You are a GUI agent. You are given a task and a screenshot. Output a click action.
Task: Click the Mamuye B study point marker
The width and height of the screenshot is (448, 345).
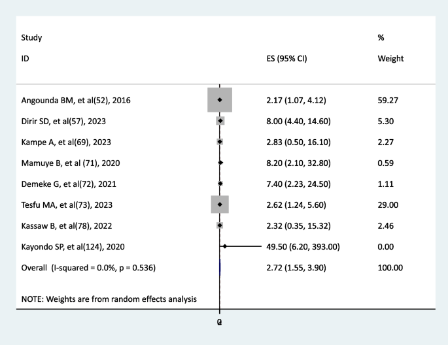click(x=220, y=162)
